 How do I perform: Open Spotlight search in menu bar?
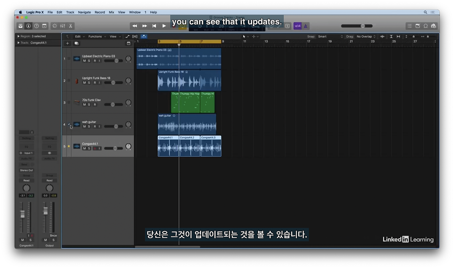[425, 12]
